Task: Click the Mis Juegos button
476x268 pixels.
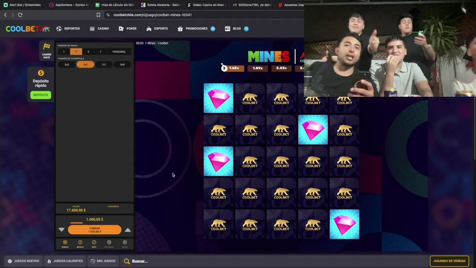Action: 103,261
